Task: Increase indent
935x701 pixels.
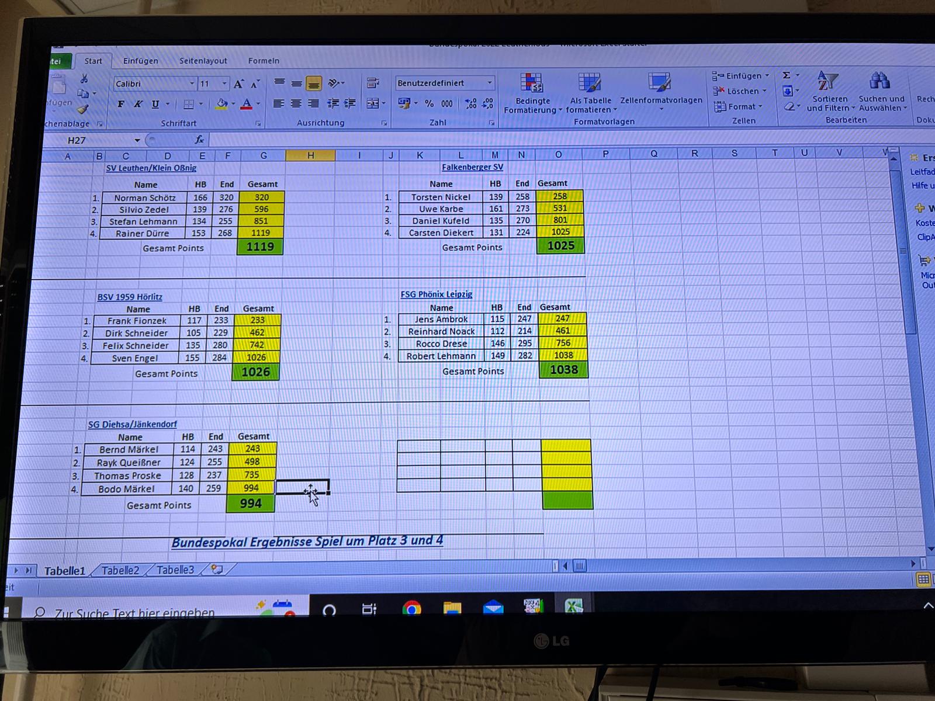Action: (350, 103)
